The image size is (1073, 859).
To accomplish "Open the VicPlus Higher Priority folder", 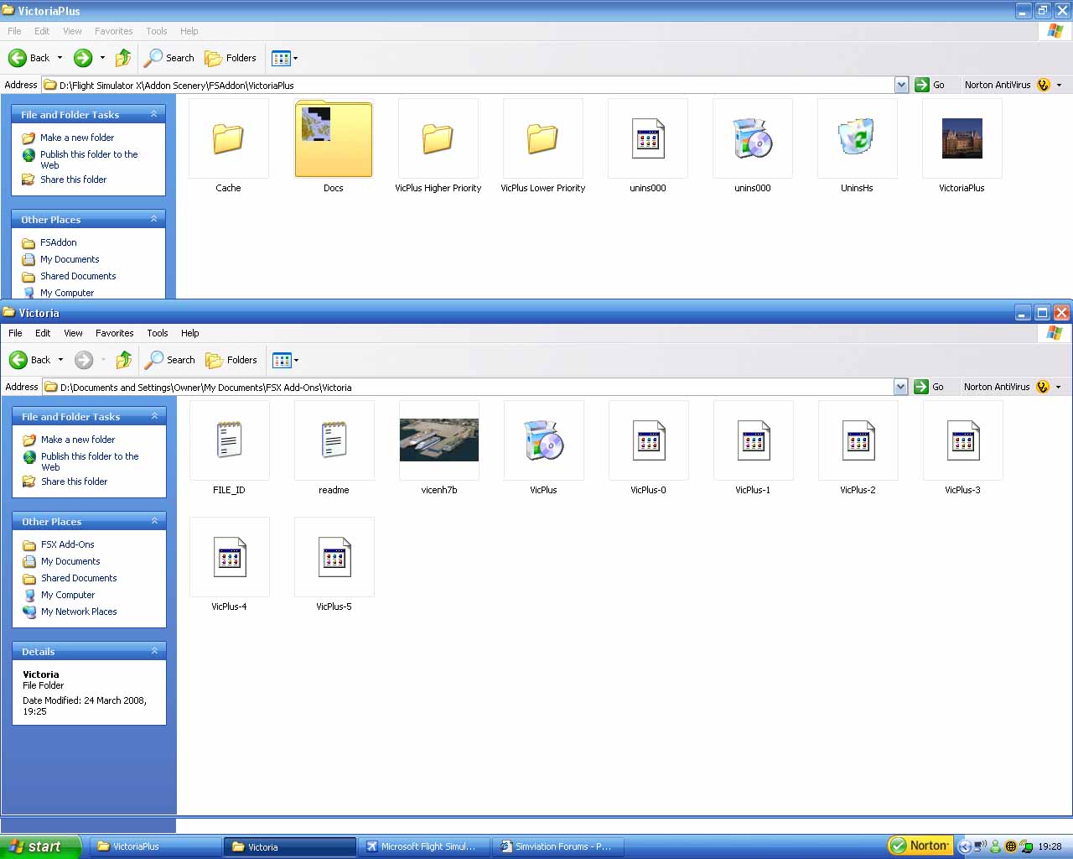I will pos(438,138).
